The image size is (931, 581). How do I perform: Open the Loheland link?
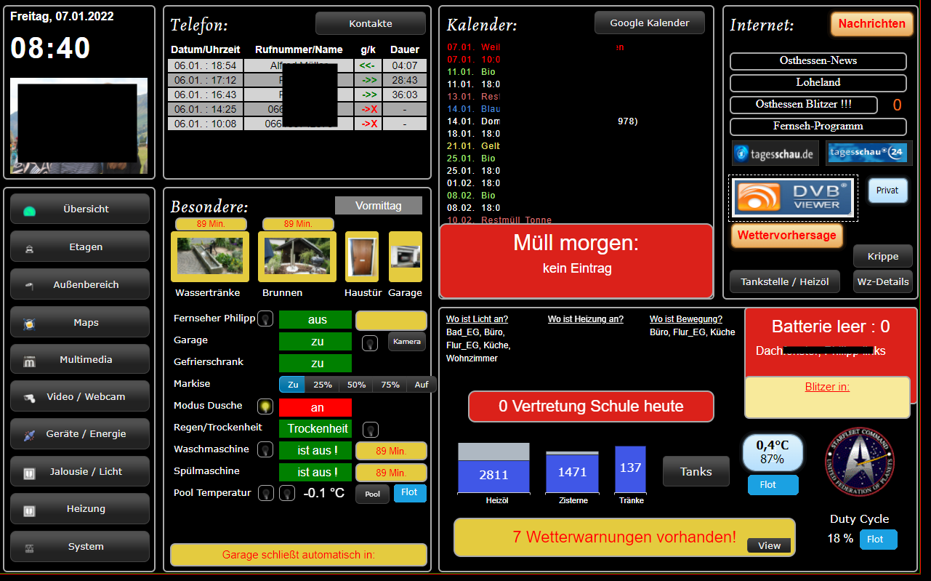pos(818,83)
